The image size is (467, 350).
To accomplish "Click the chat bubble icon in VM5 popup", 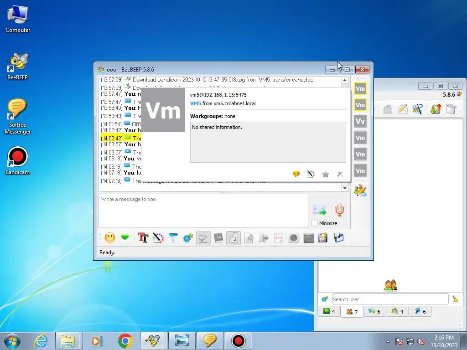I will pos(296,174).
